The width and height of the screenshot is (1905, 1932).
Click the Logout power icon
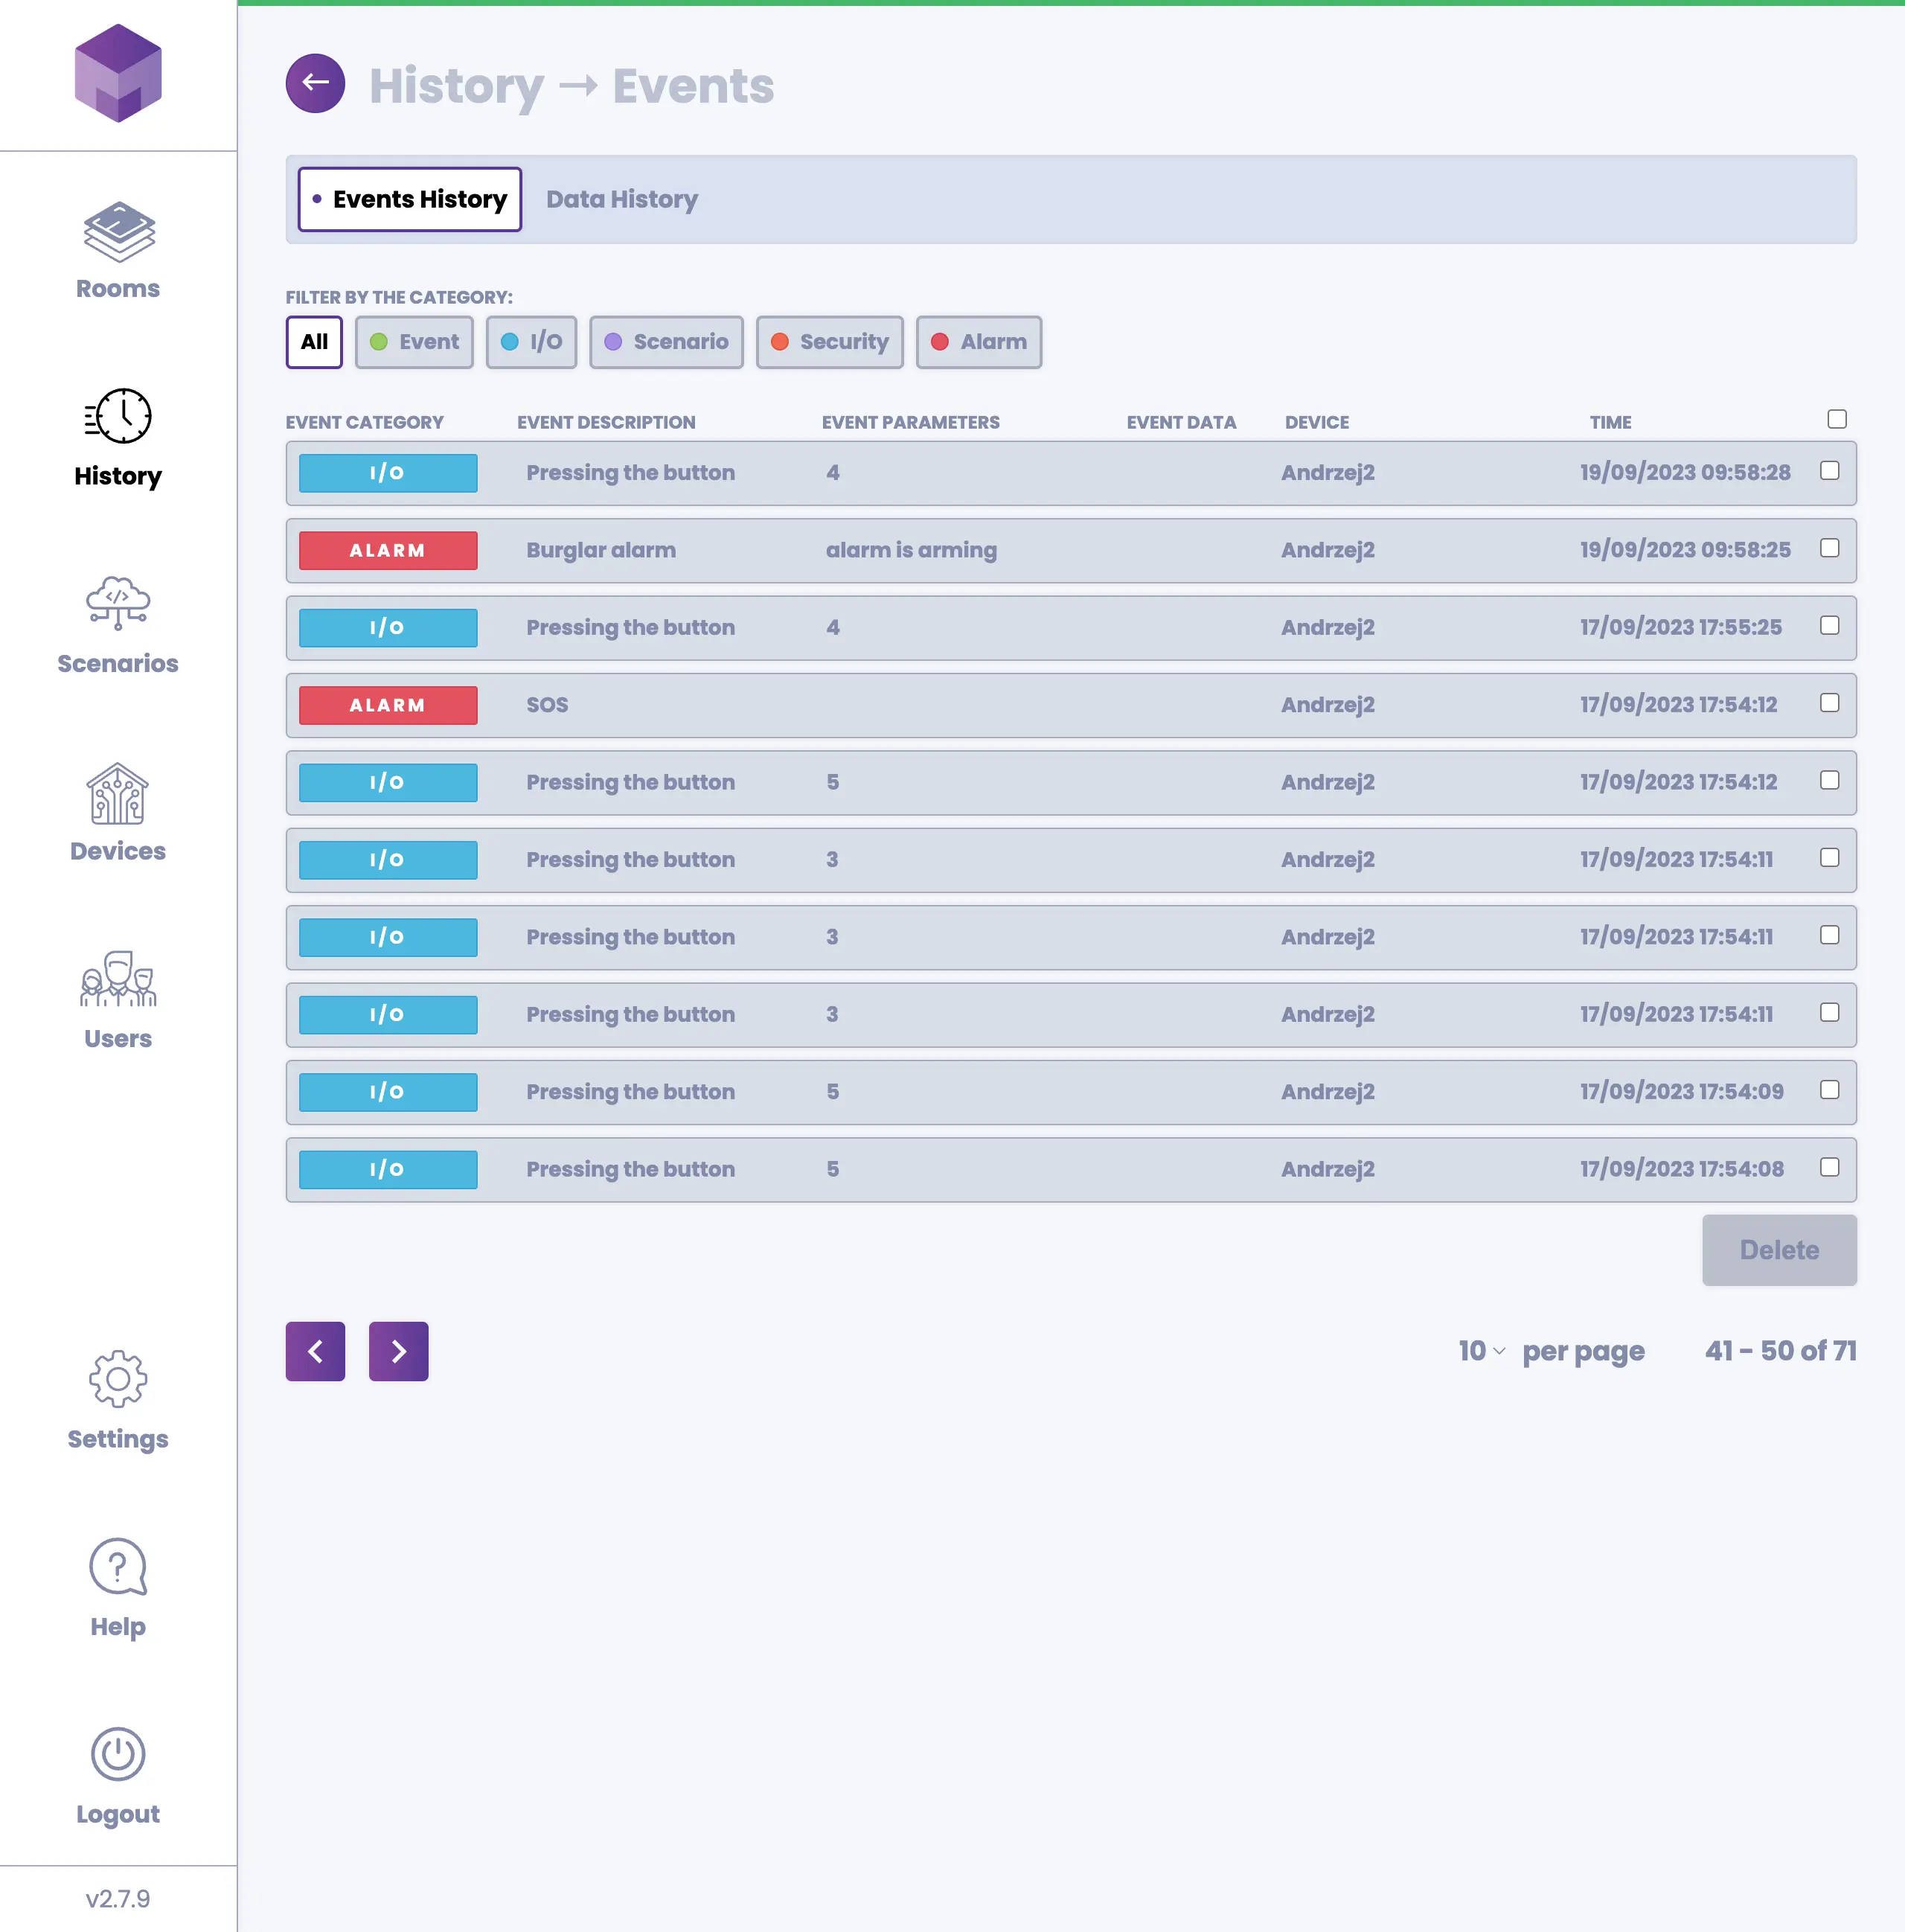pyautogui.click(x=118, y=1754)
